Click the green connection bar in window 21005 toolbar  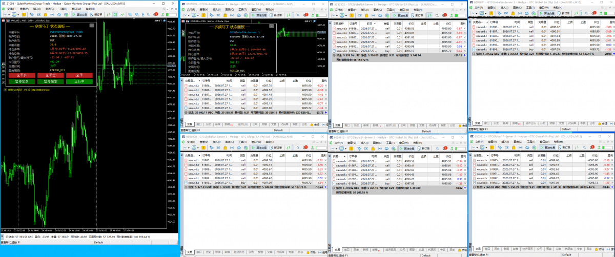[x=171, y=14]
